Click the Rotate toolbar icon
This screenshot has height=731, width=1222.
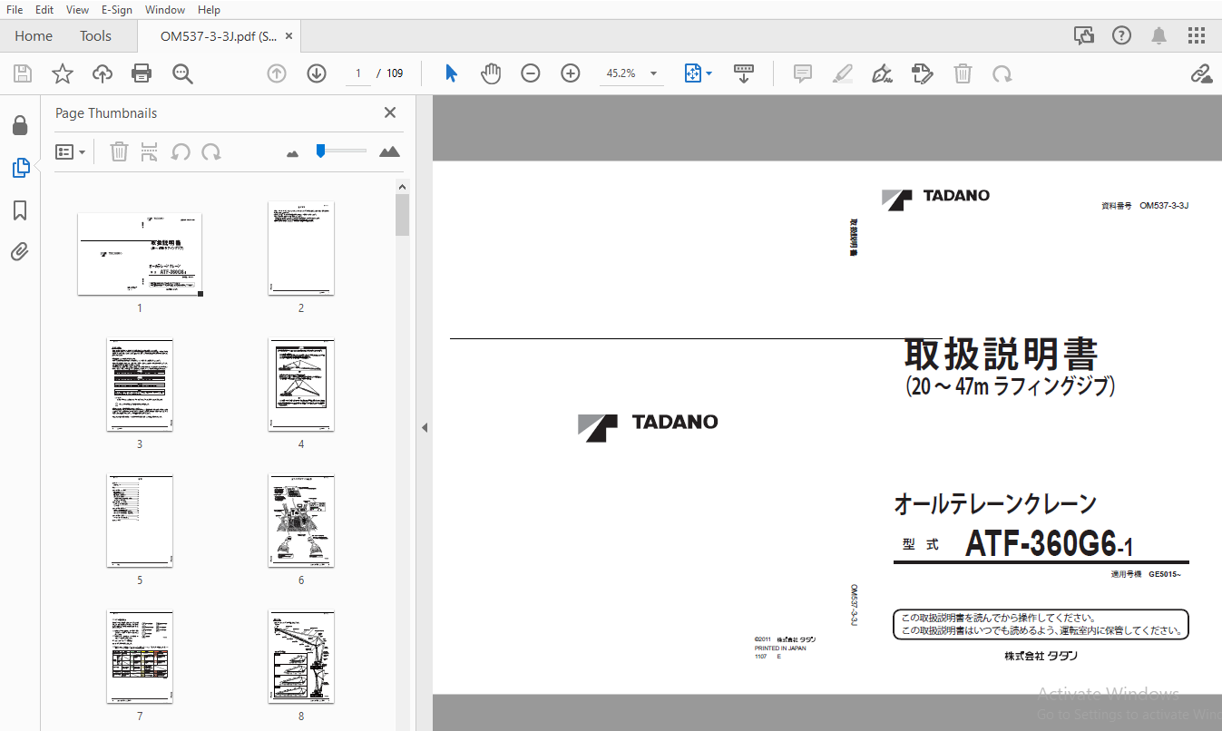(1002, 73)
